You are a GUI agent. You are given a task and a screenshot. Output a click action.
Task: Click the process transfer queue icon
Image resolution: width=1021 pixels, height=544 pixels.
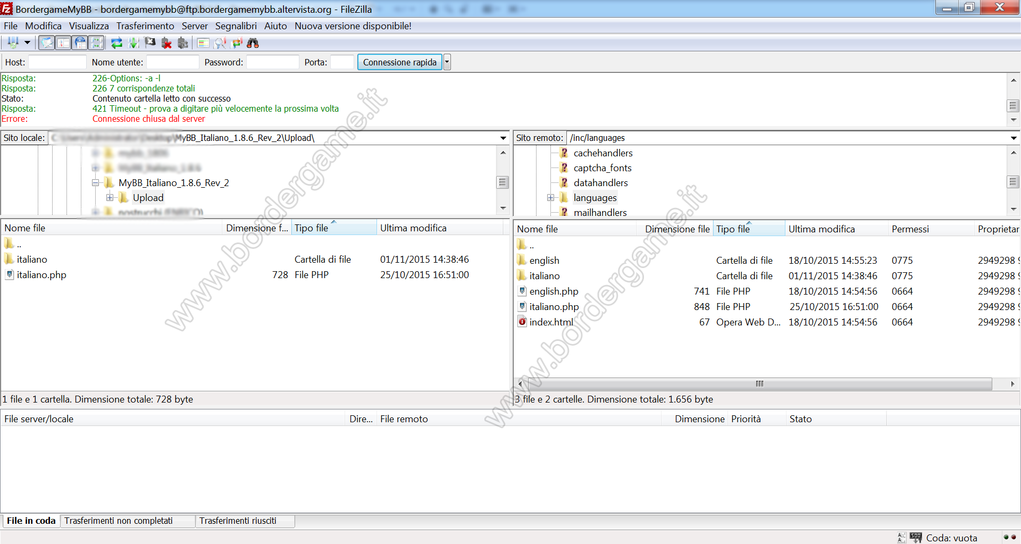[133, 43]
